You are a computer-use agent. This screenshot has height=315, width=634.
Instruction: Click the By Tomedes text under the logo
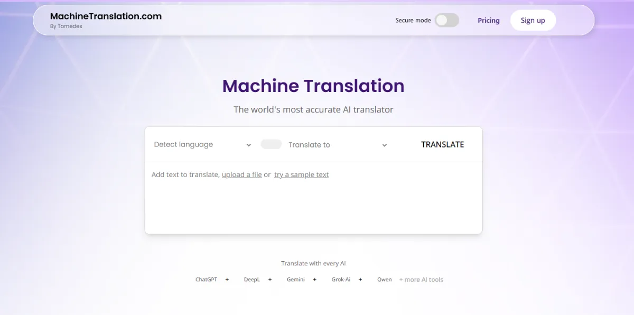click(66, 26)
